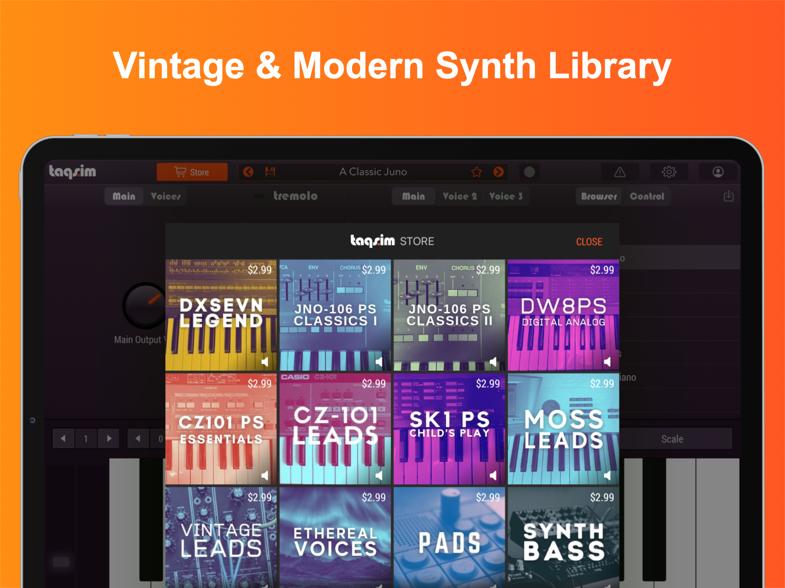Open the DW8PS Digital Analog pack

click(x=563, y=315)
